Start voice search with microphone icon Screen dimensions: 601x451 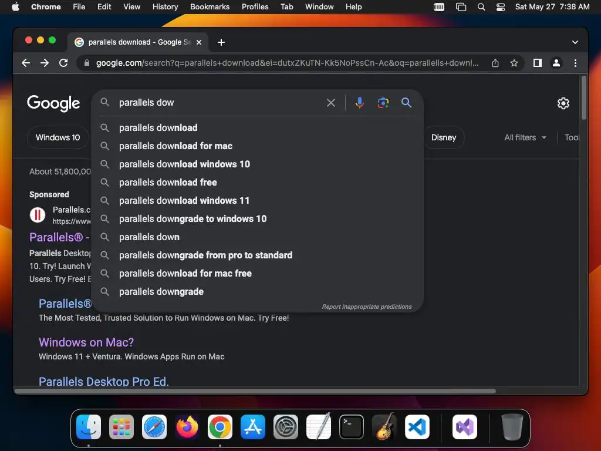tap(360, 102)
